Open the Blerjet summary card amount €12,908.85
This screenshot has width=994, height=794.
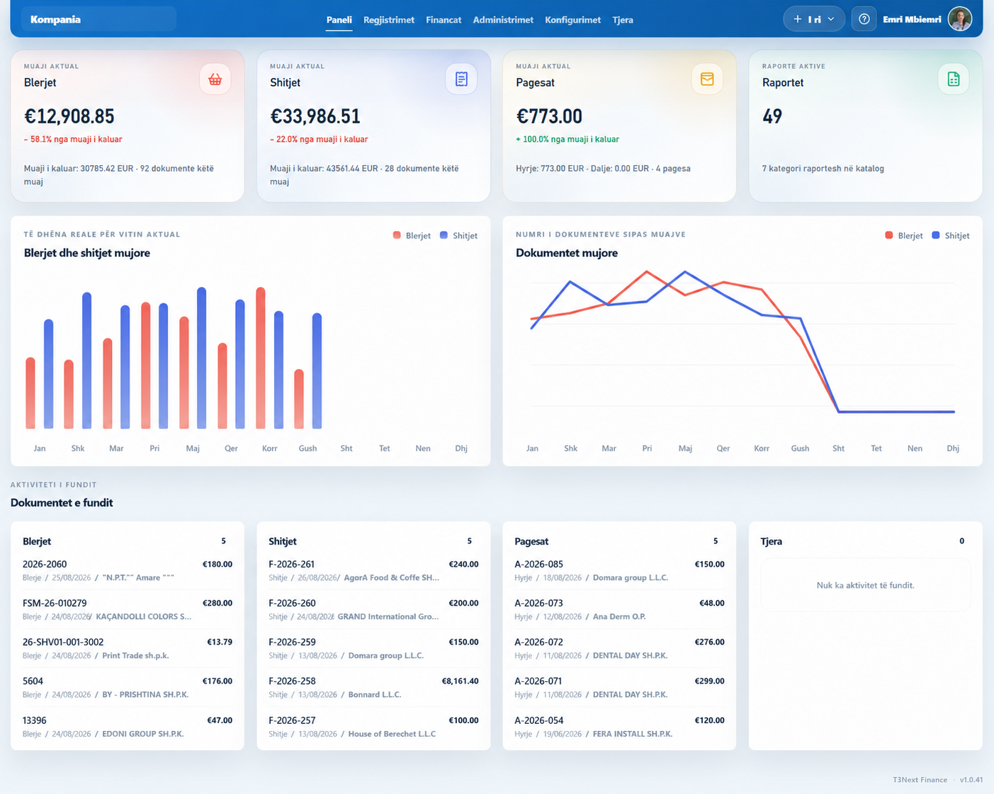coord(69,116)
